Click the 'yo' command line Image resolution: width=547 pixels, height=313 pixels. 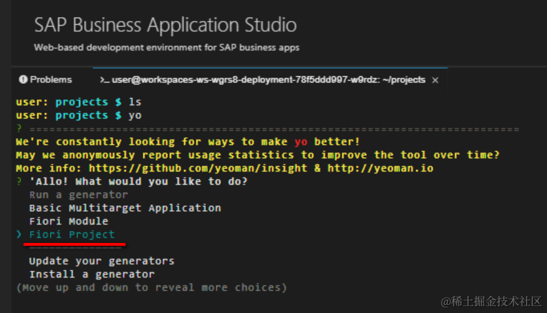79,115
